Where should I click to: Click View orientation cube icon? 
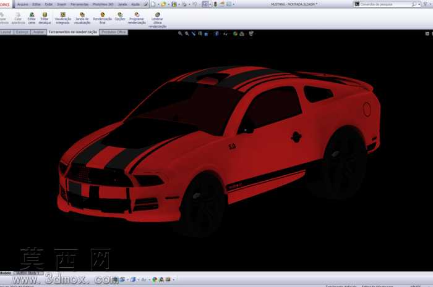(x=206, y=33)
